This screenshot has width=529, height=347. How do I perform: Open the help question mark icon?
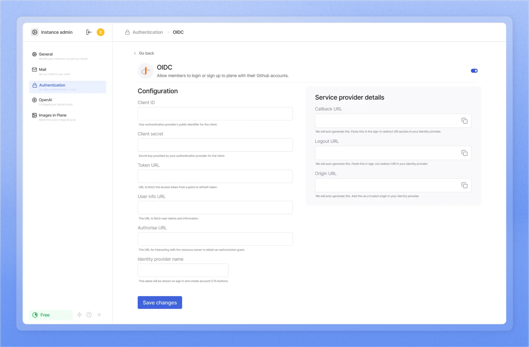89,315
